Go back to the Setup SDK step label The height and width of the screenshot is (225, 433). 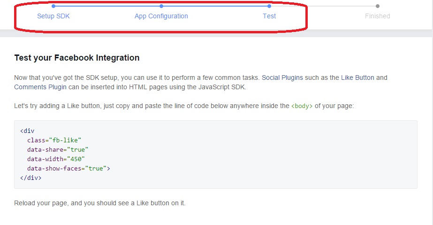click(53, 16)
